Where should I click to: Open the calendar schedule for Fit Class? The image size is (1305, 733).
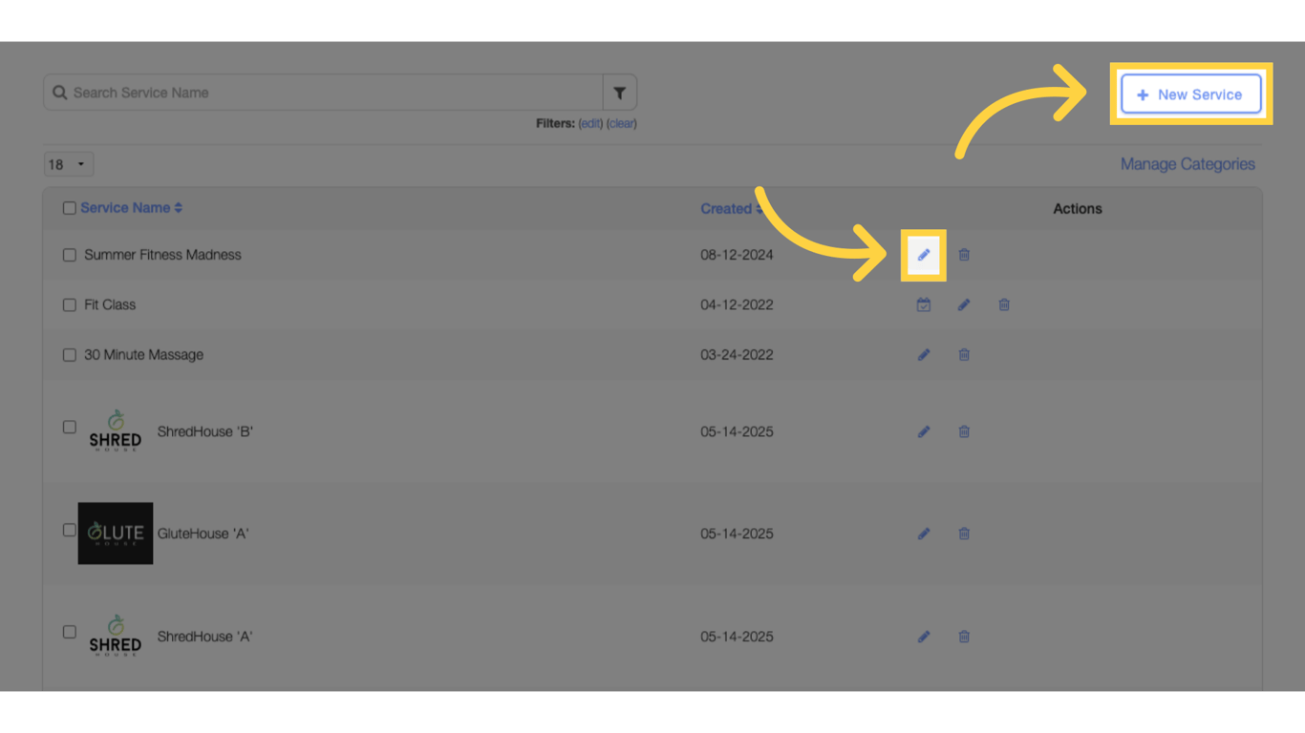(x=923, y=304)
